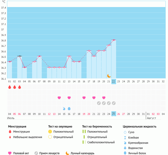Click the medication icon on cycle day 22
This screenshot has height=155, width=168.
tap(114, 103)
